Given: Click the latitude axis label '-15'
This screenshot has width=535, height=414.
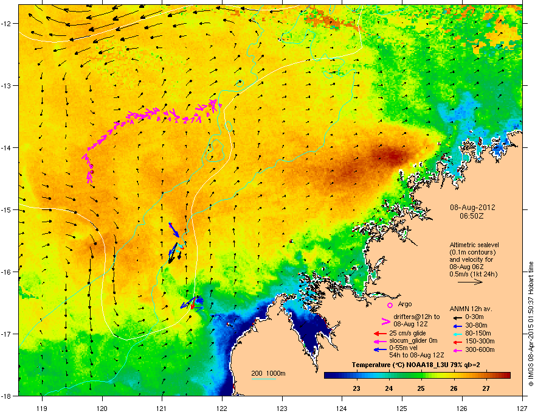Looking at the screenshot, I should pos(7,209).
